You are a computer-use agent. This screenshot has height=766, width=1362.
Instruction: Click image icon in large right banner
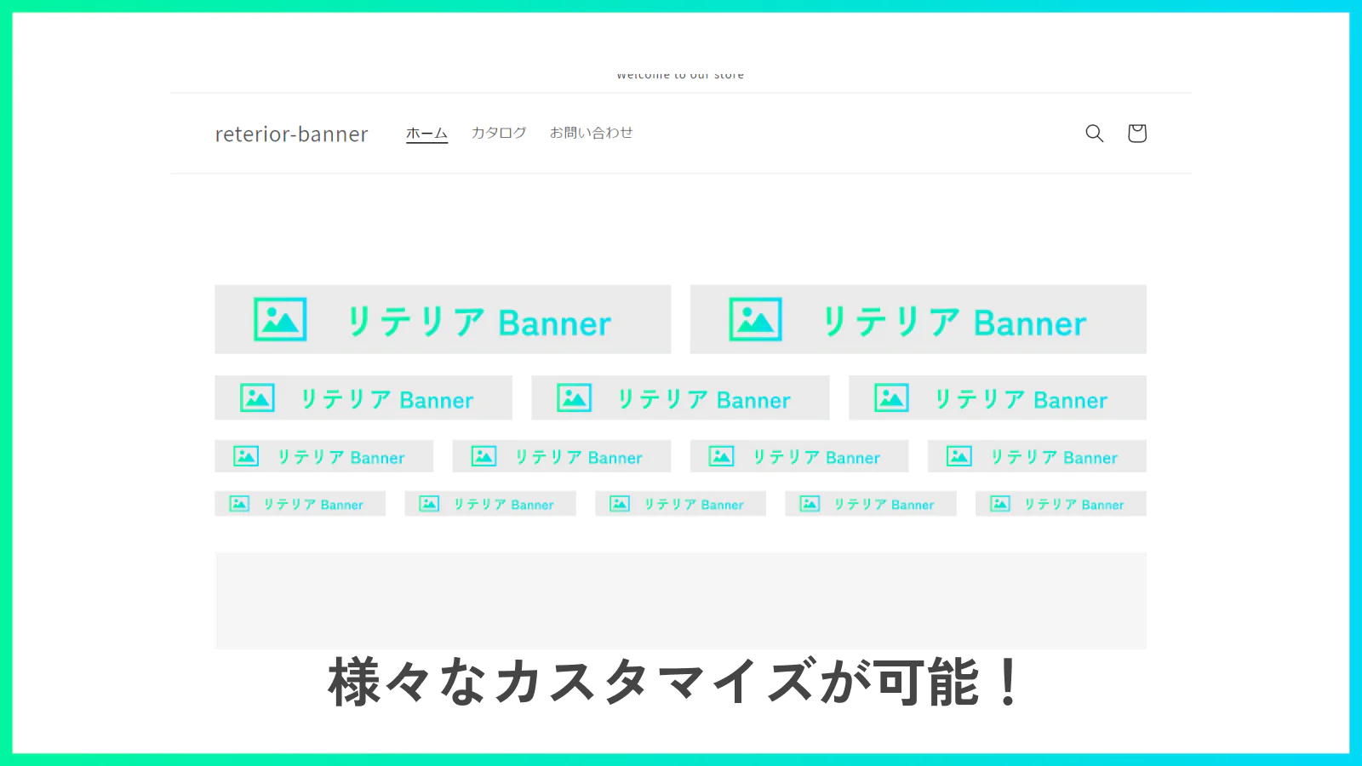[x=755, y=320]
